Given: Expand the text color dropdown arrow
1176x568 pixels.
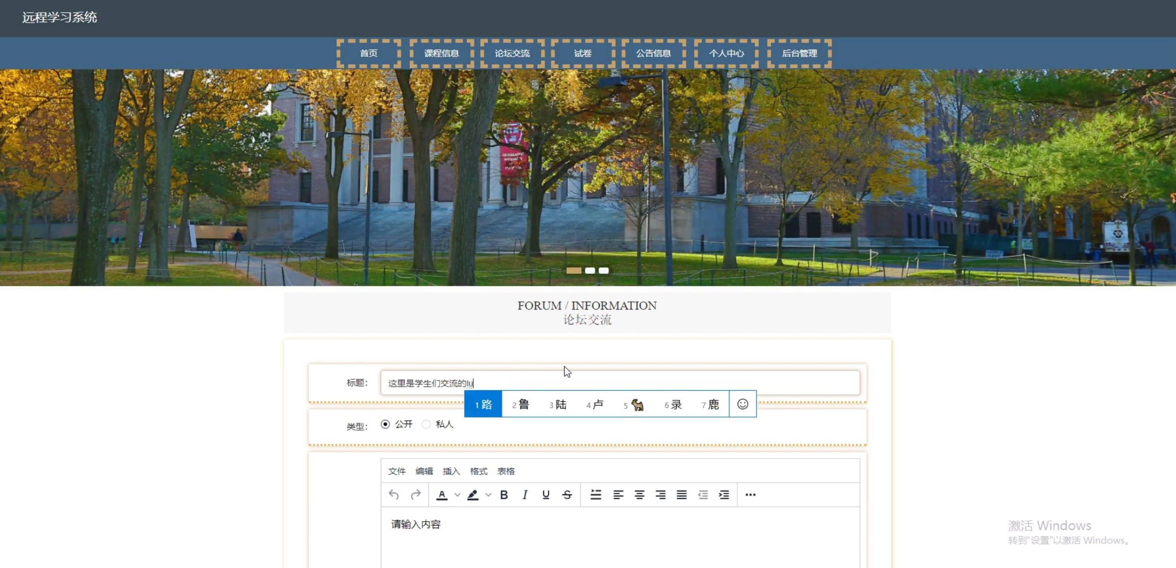Looking at the screenshot, I should (457, 495).
